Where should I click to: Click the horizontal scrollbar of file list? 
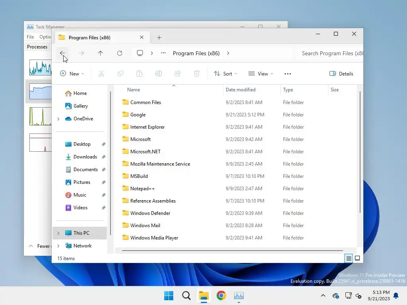pos(232,251)
